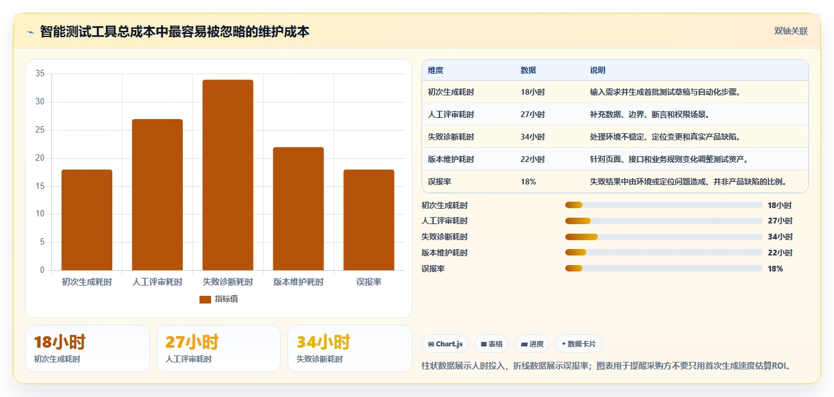834x397 pixels.
Task: Select the tallest 失败诊断耗时 chart bar
Action: point(228,175)
